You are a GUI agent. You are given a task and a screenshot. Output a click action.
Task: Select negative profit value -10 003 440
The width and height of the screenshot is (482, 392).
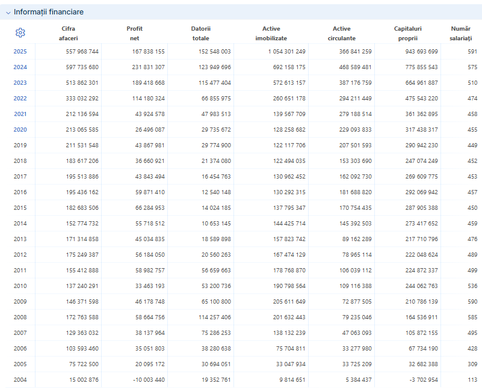pyautogui.click(x=149, y=380)
